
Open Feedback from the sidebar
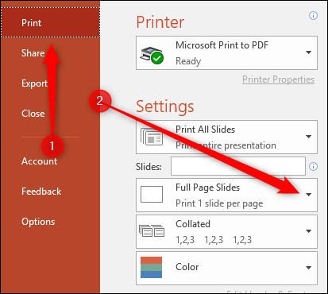coord(41,191)
